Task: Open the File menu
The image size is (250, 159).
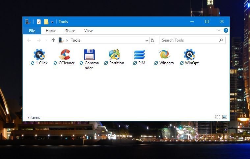Action: [32, 31]
